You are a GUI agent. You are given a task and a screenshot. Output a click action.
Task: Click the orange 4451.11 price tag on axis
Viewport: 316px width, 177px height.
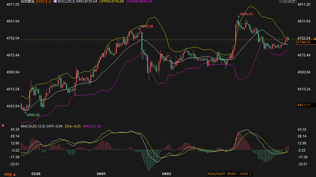point(303,105)
